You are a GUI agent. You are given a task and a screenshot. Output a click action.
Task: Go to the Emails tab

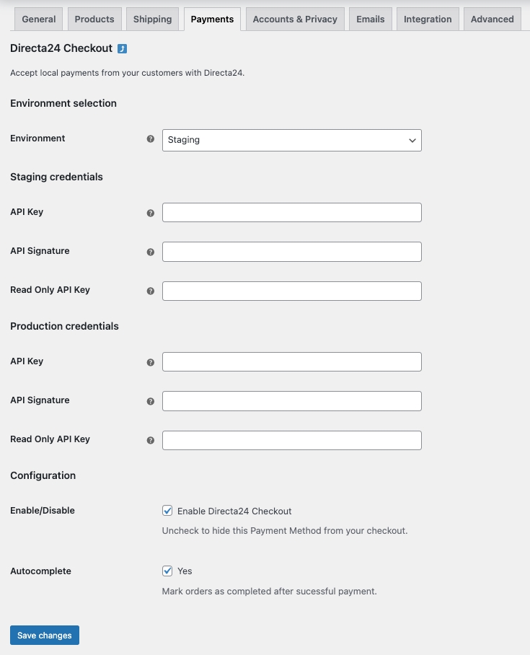[370, 19]
